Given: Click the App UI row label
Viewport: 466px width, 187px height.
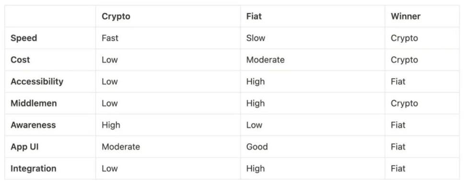Looking at the screenshot, I should pos(24,147).
